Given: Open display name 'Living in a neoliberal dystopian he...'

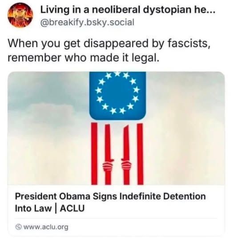Looking at the screenshot, I should pyautogui.click(x=128, y=10).
